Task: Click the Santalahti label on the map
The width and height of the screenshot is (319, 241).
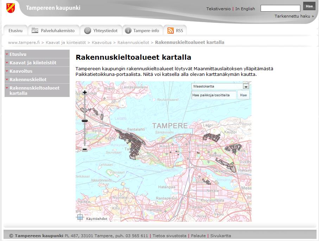Action: tap(136, 129)
